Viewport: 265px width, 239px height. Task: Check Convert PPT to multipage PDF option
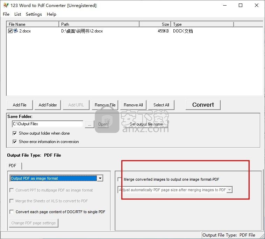point(12,190)
